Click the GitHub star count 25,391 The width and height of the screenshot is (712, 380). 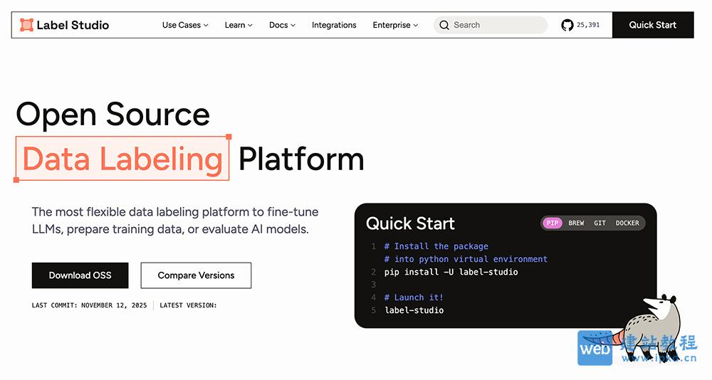tap(588, 25)
